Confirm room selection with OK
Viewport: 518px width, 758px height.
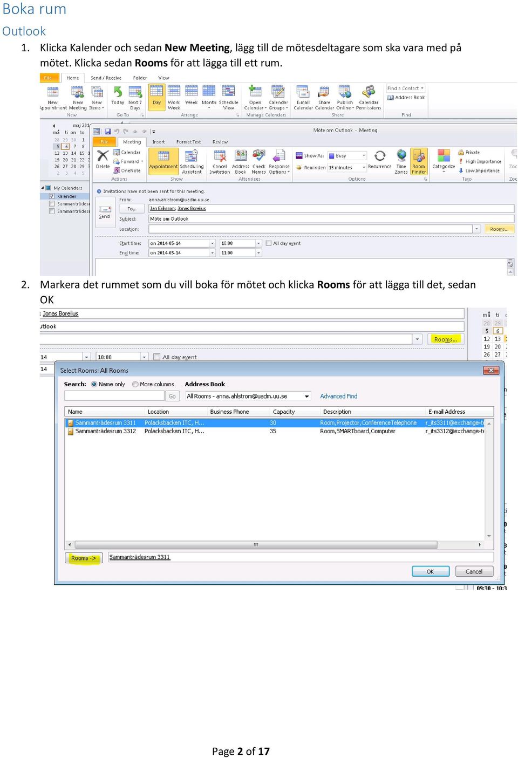coord(431,571)
